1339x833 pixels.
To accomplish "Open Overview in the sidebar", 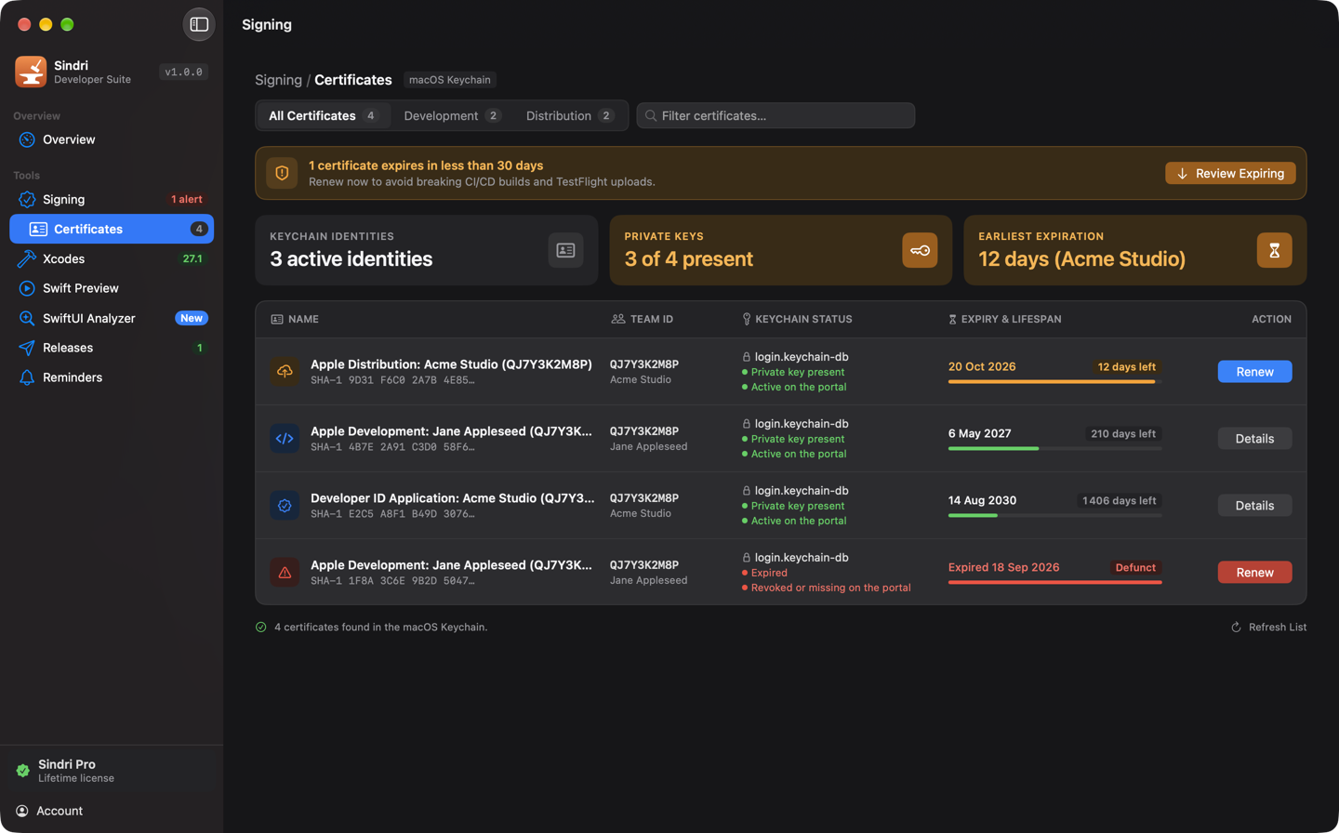I will pos(112,139).
